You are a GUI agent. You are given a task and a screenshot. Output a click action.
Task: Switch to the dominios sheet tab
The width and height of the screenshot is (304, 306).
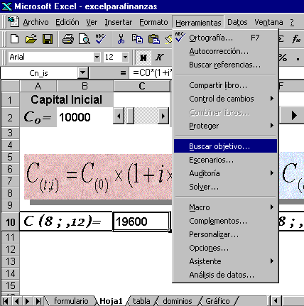point(178,301)
